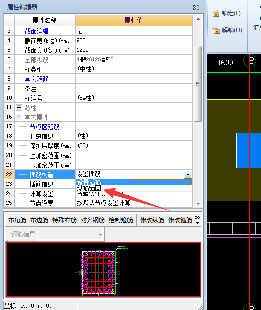Click the 上加密范围 value cell

[134, 155]
